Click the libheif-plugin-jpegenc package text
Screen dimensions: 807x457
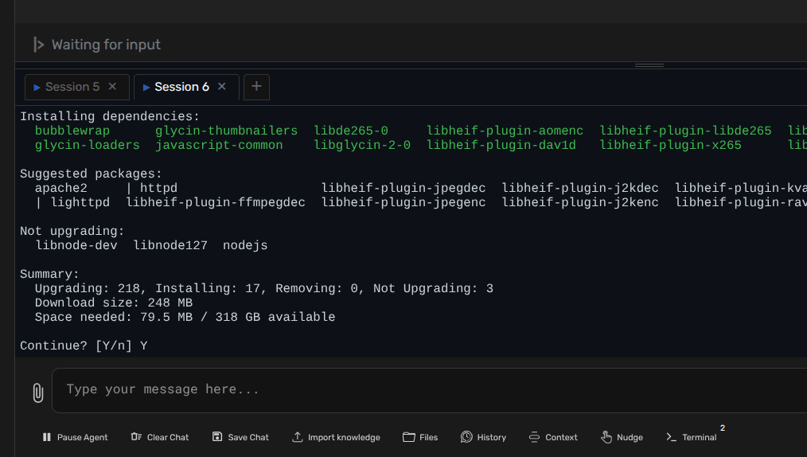pyautogui.click(x=403, y=203)
